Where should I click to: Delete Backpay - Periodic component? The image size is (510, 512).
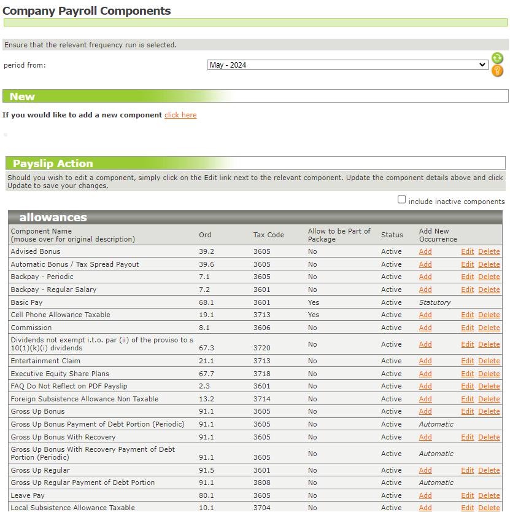coord(489,277)
